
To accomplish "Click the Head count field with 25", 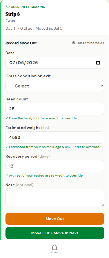I will click(x=55, y=109).
